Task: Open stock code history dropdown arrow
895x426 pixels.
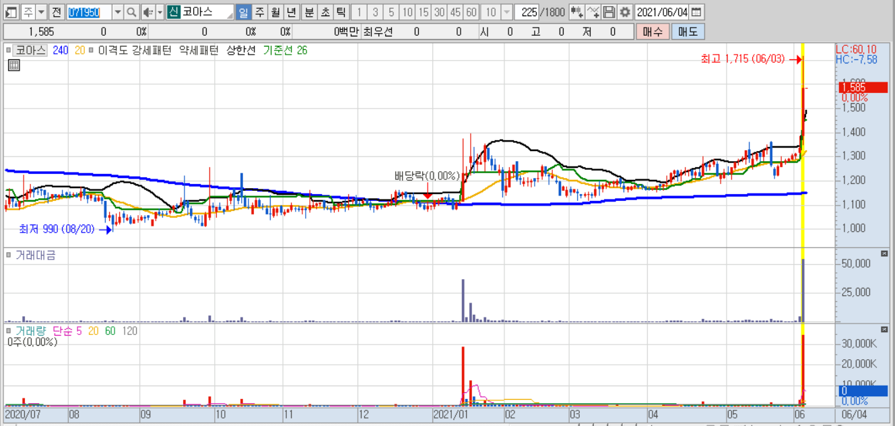Action: click(118, 12)
